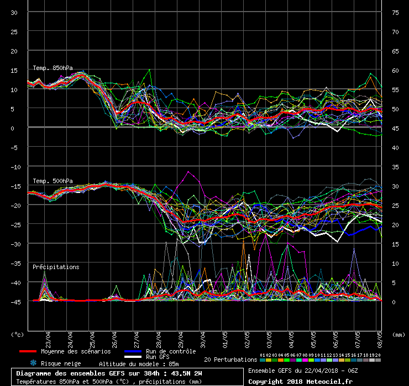The width and height of the screenshot is (409, 386).
Task: Click the Diagramme des ensembles GEFS title
Action: [x=109, y=373]
